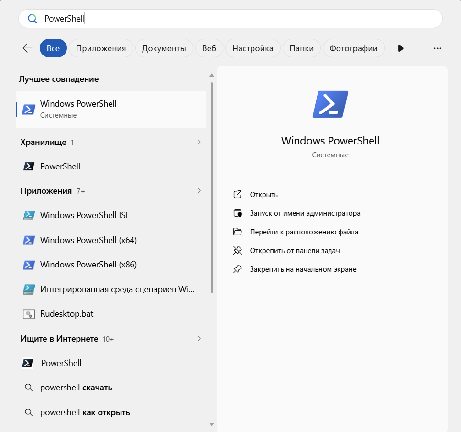
Task: Switch to the Веб filter tab
Action: click(x=209, y=48)
